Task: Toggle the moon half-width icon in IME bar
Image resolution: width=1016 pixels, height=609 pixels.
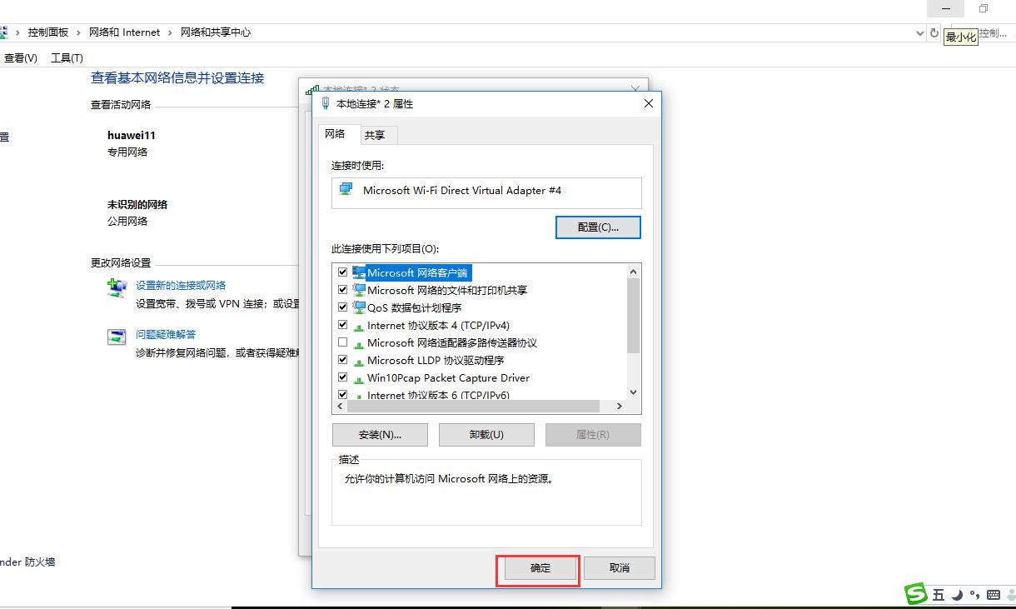Action: click(958, 595)
